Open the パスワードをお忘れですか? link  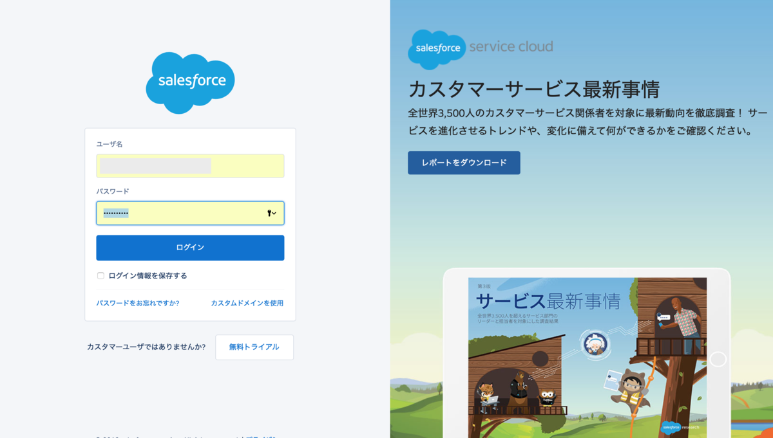click(138, 302)
